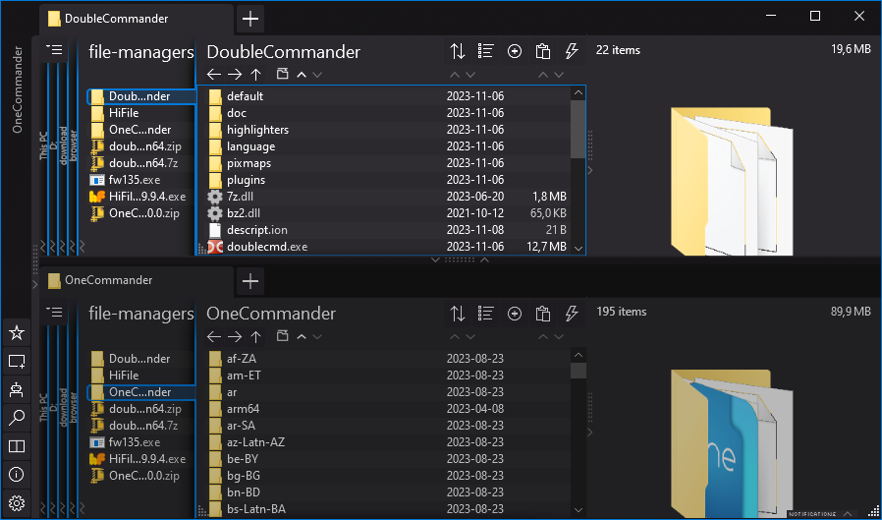Click sort arrows icon in DoubleCommander pane
The width and height of the screenshot is (882, 520).
tap(457, 51)
